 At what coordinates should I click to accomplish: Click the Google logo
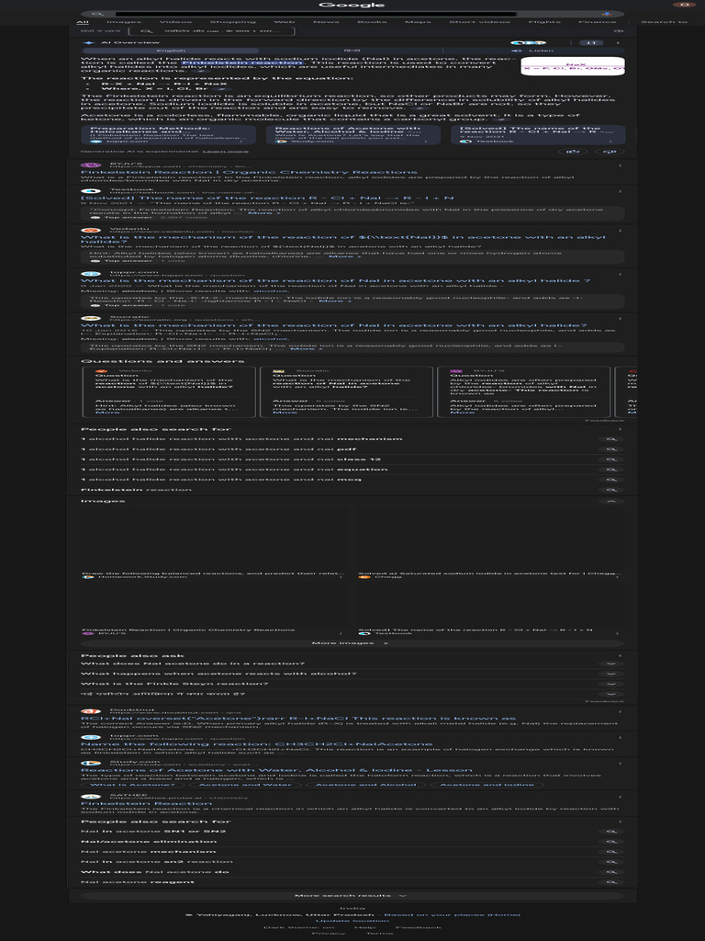[x=352, y=5]
